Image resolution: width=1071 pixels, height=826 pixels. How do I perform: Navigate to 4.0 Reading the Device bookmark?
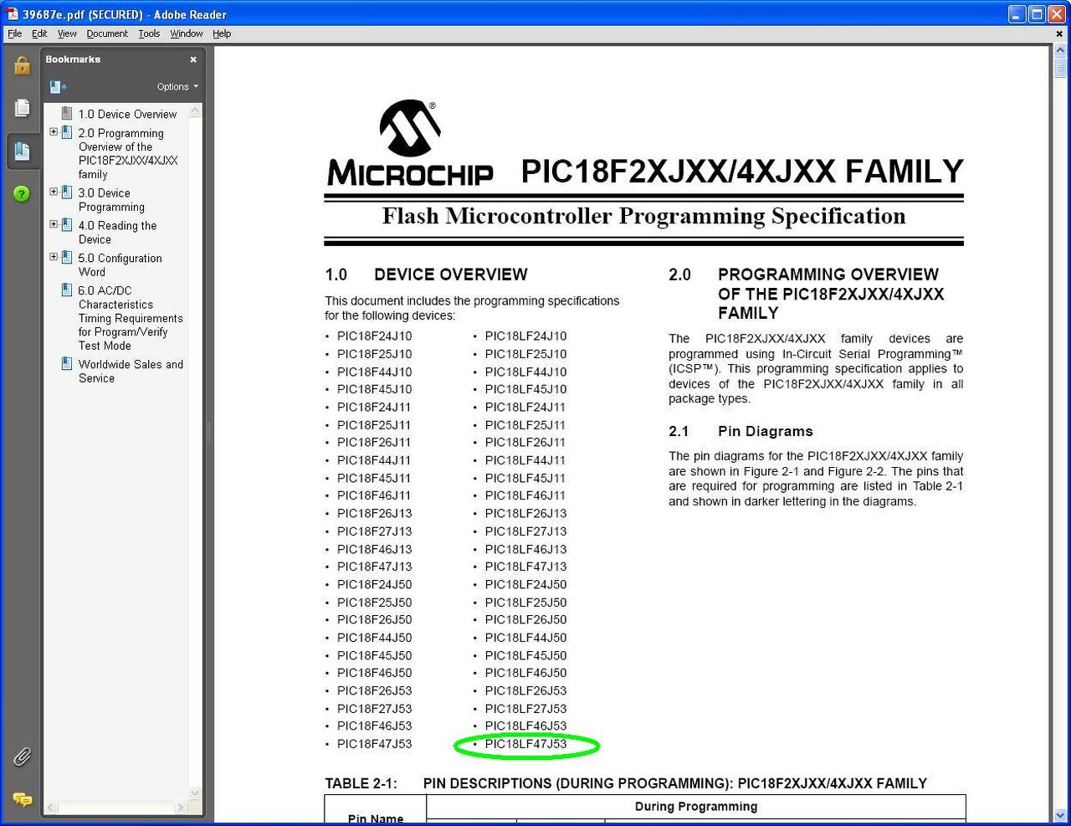pyautogui.click(x=117, y=233)
